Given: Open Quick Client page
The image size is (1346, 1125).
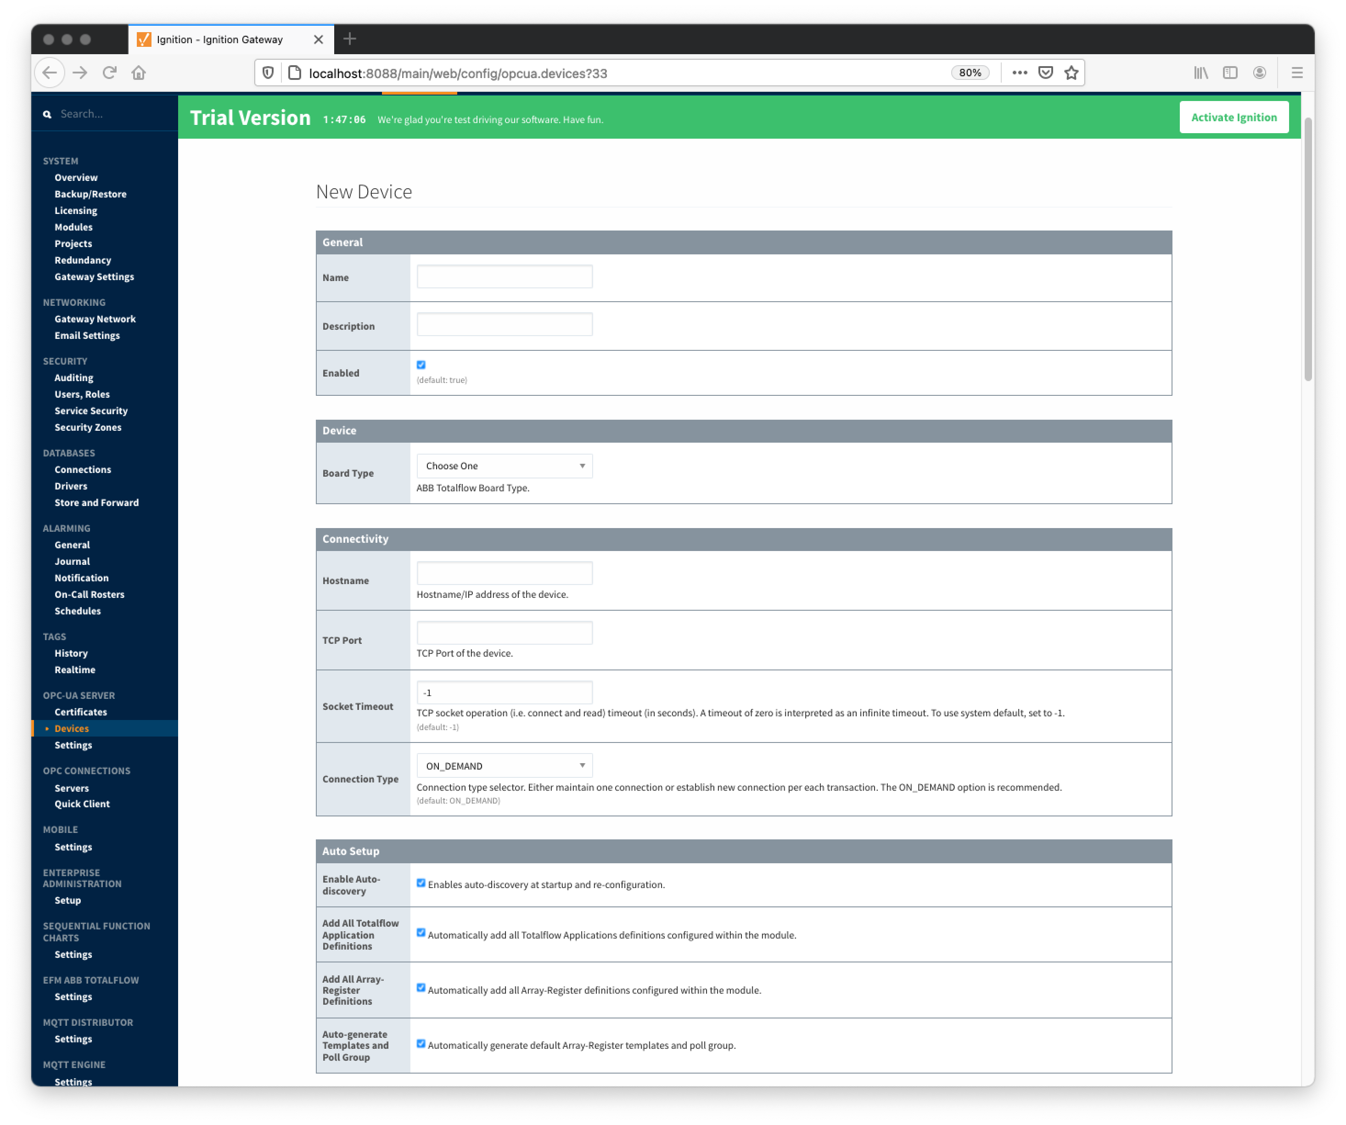Looking at the screenshot, I should (82, 804).
